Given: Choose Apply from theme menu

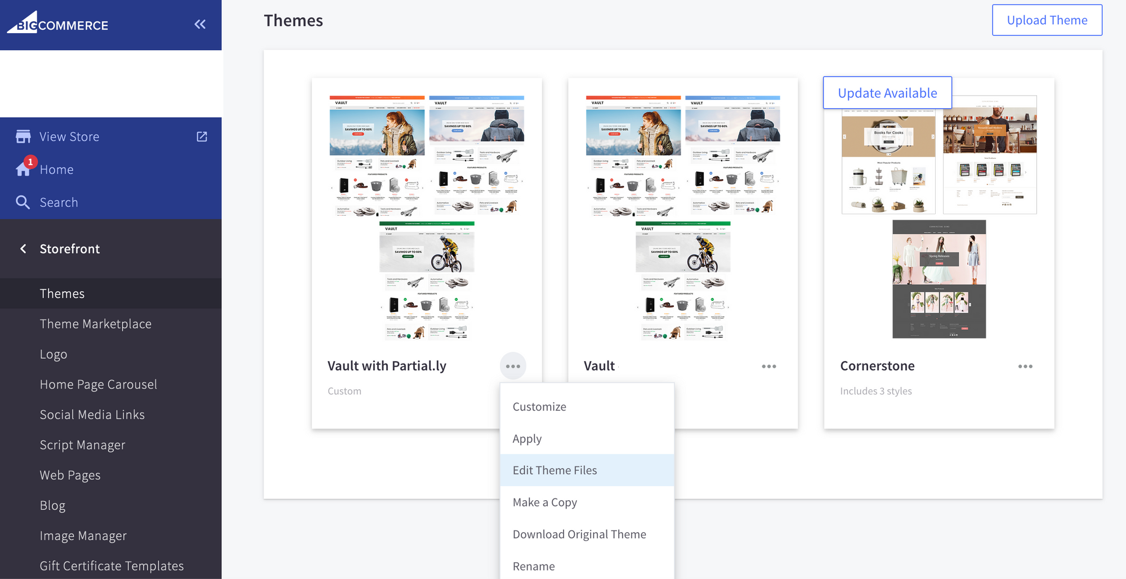Looking at the screenshot, I should [x=587, y=439].
